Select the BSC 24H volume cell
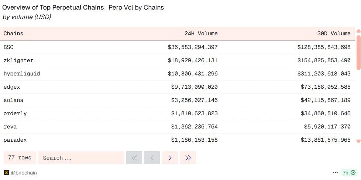The image size is (361, 180). pos(193,47)
